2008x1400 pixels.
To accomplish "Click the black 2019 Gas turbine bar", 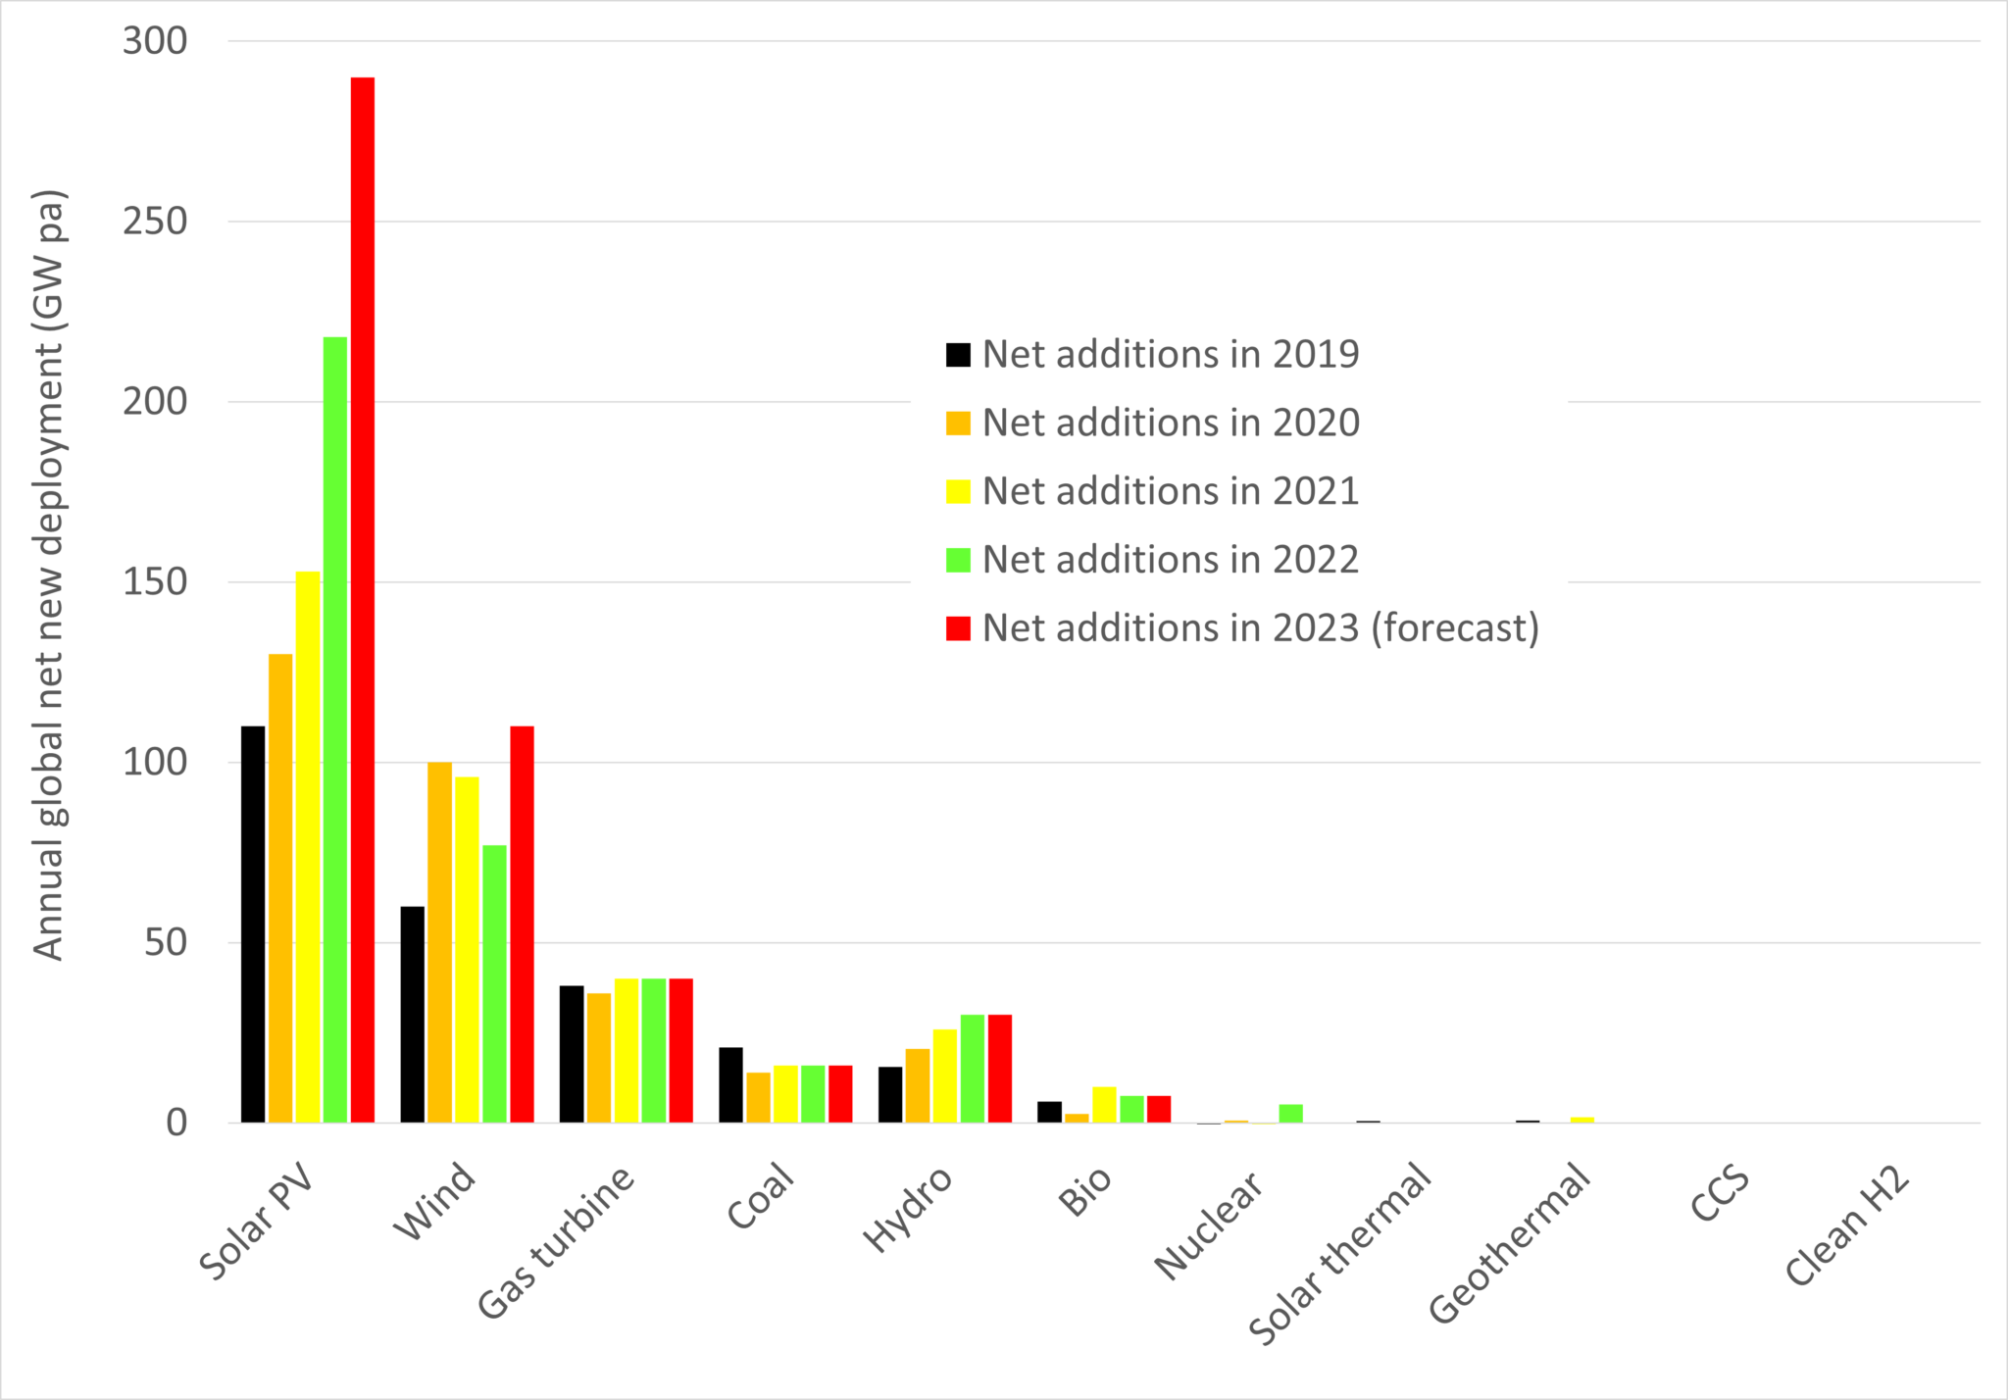I will click(x=572, y=1054).
